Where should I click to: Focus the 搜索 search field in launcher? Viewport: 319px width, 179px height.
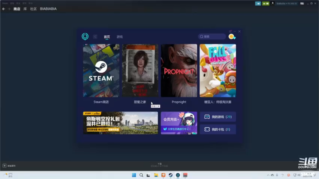(x=212, y=37)
